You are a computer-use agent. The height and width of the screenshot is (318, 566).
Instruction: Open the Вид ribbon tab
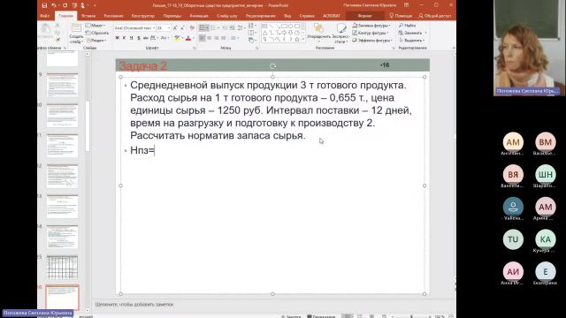tap(287, 16)
